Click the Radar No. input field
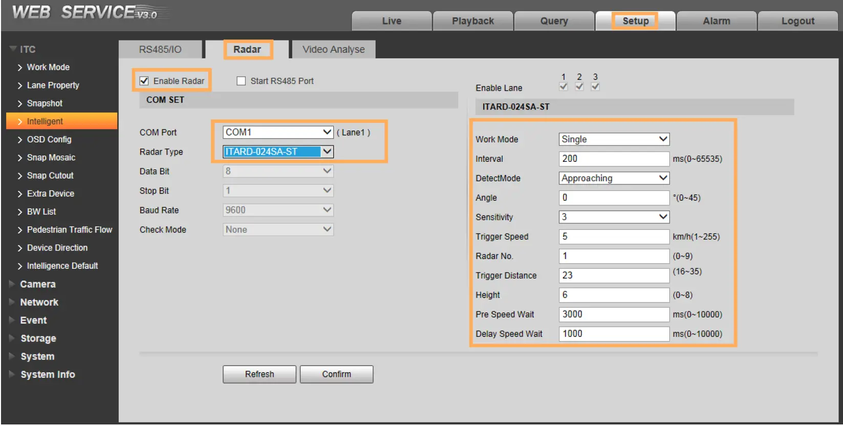Screen dimensions: 843x426 coord(614,256)
